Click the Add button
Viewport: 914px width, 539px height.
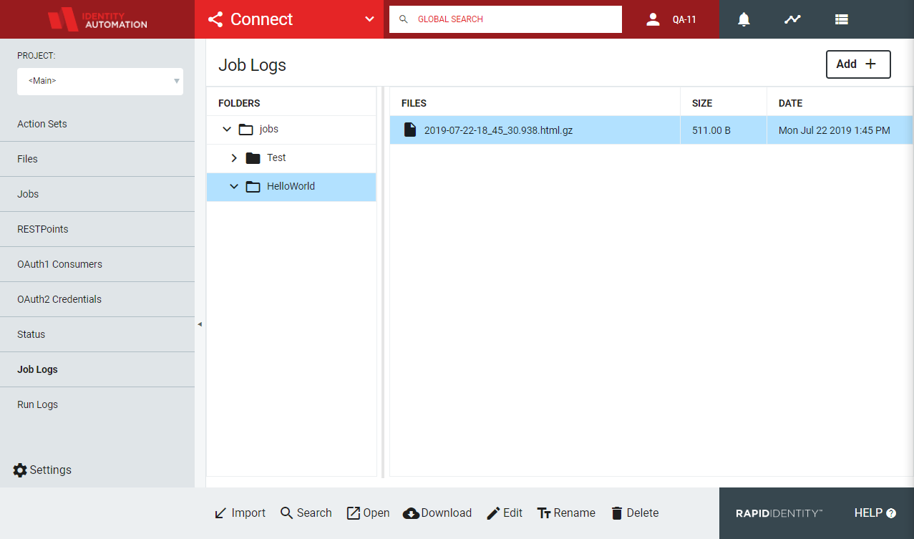(x=858, y=64)
